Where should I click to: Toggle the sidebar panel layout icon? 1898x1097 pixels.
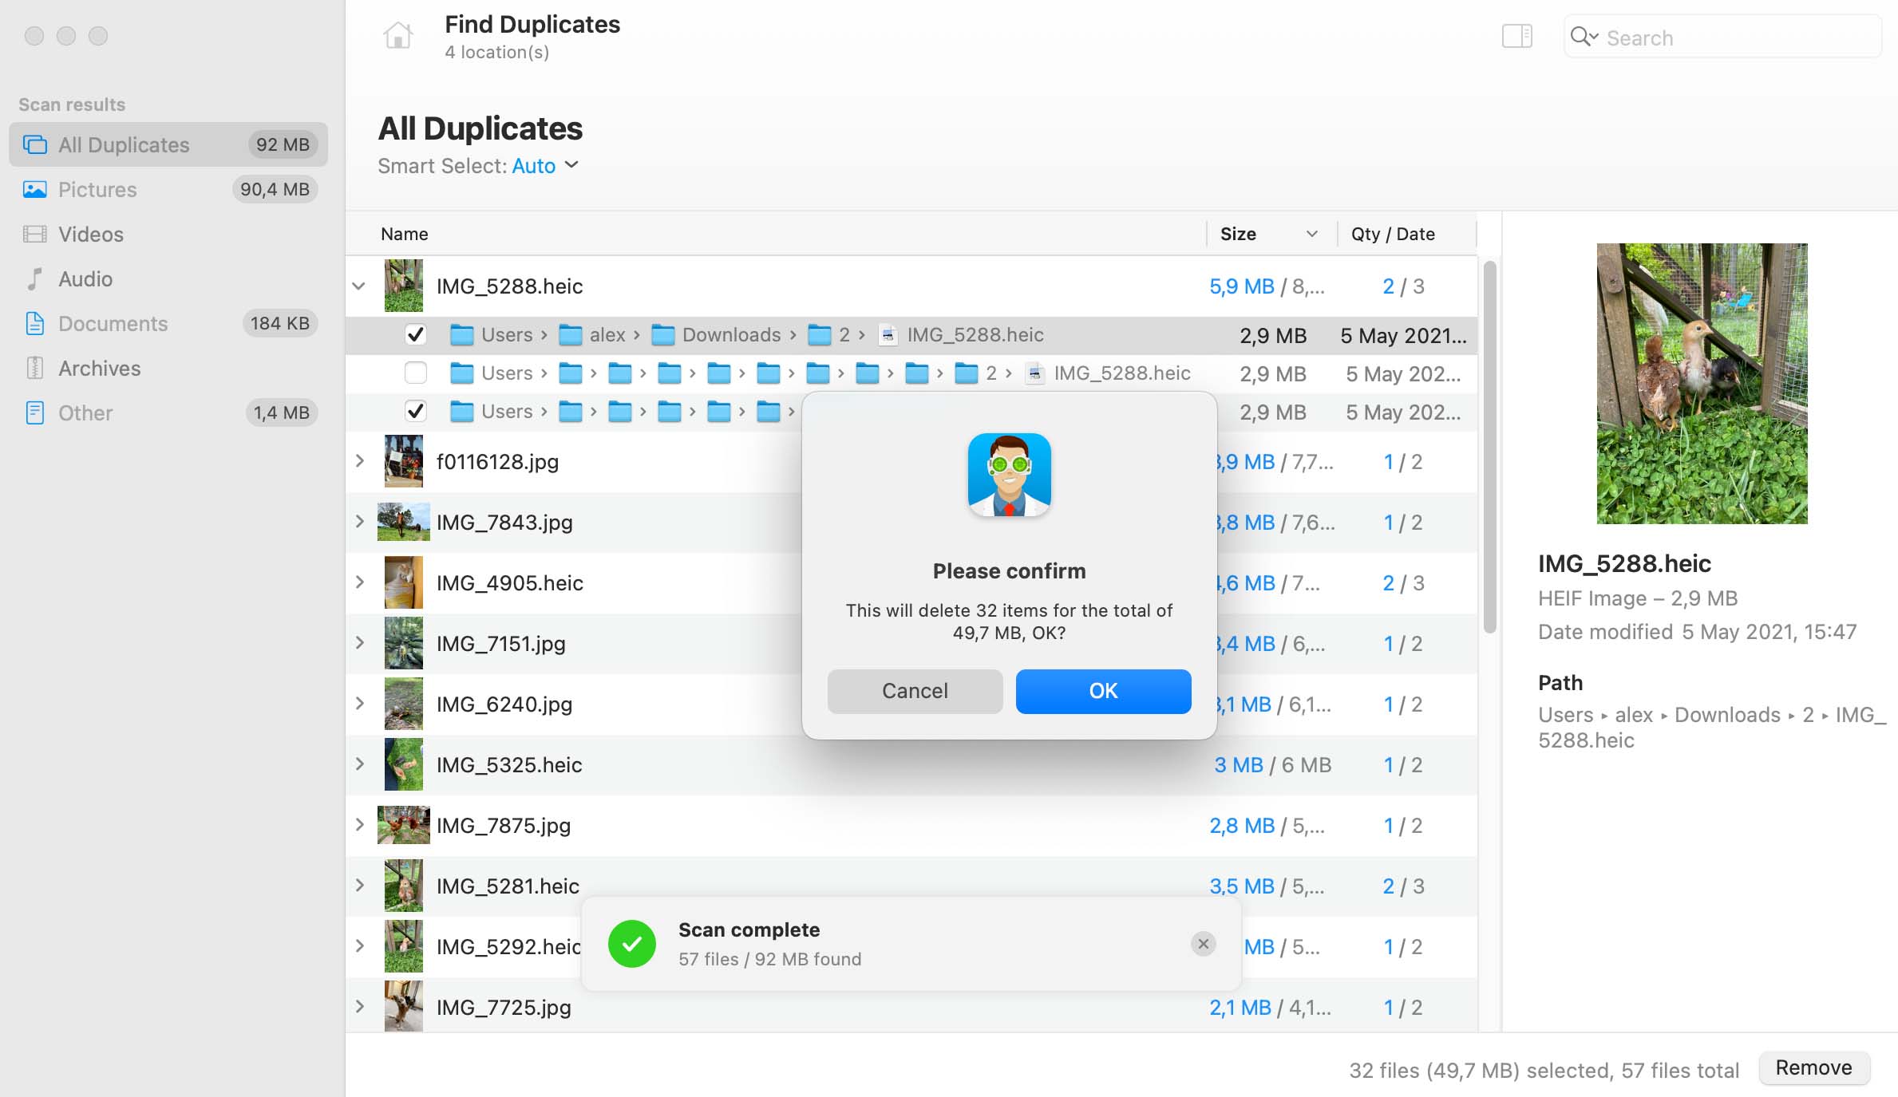pos(1516,37)
